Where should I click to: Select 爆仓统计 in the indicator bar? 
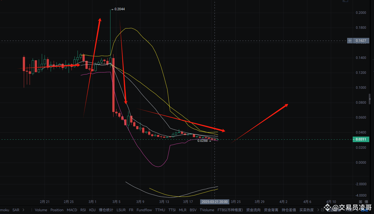pyautogui.click(x=106, y=210)
